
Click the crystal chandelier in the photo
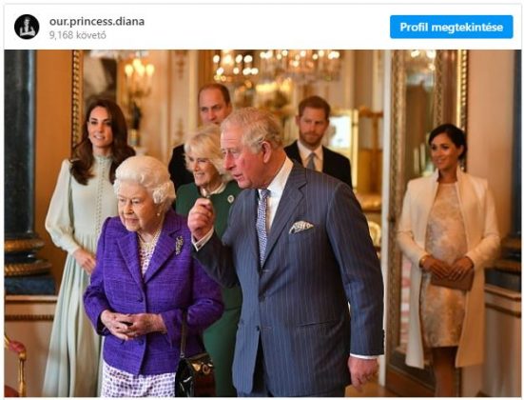pos(278,67)
